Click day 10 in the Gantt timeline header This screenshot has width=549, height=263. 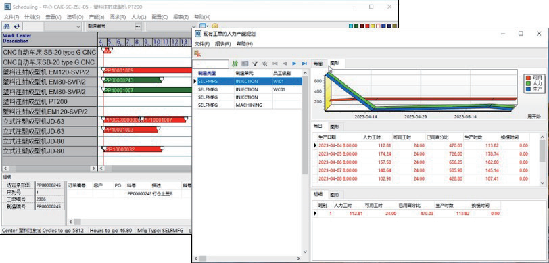pyautogui.click(x=156, y=43)
